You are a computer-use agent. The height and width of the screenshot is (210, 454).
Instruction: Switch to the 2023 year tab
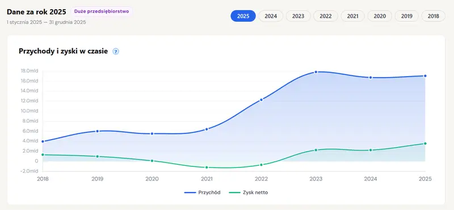(x=299, y=16)
